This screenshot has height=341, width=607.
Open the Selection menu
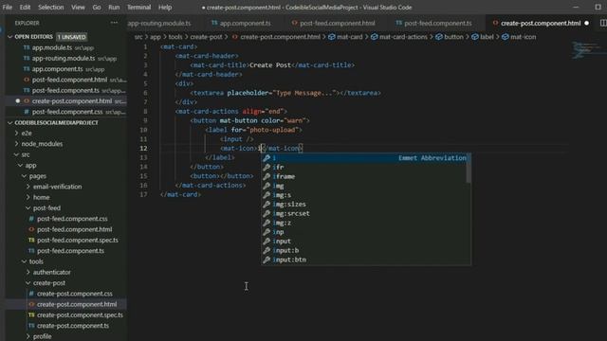point(50,8)
